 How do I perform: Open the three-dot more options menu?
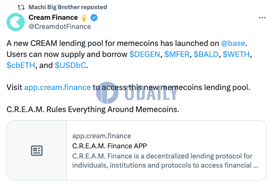pyautogui.click(x=262, y=17)
